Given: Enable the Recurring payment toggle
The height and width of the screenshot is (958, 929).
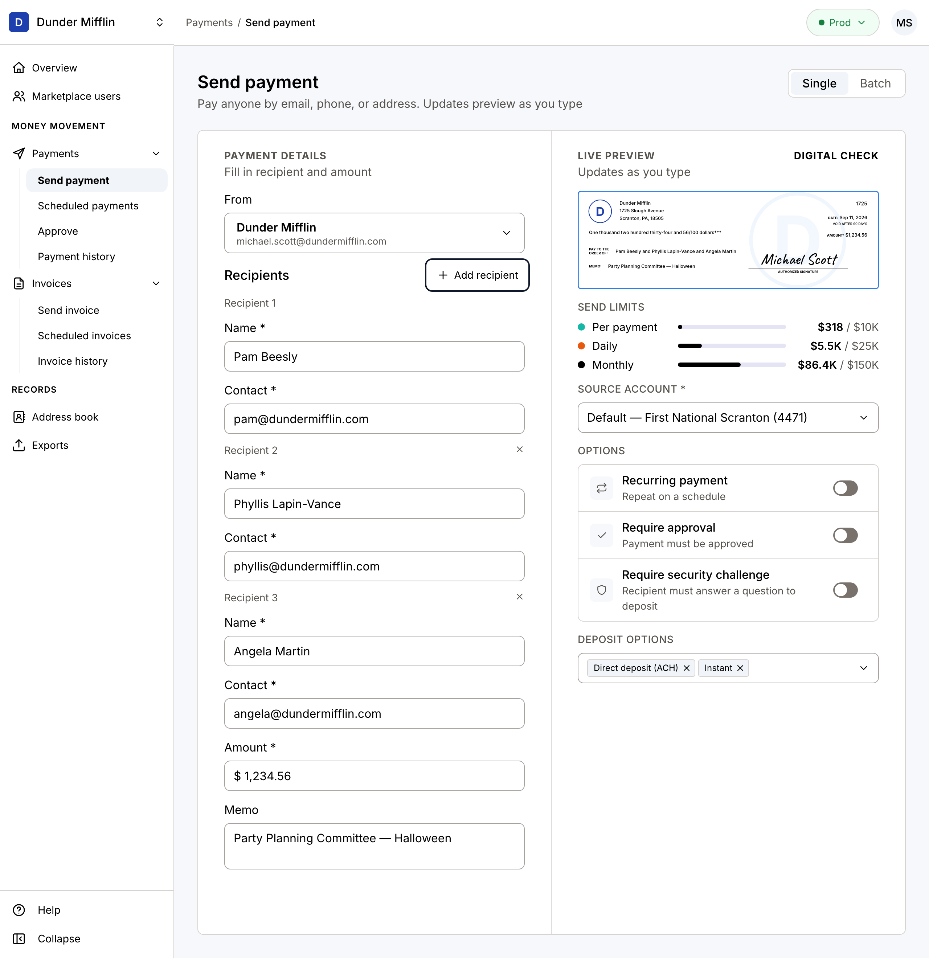Looking at the screenshot, I should [845, 488].
